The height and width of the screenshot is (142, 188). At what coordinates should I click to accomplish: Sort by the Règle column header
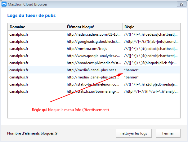tap(151, 27)
